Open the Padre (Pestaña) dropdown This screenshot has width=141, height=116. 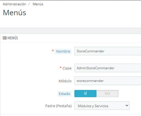pyautogui.click(x=102, y=106)
